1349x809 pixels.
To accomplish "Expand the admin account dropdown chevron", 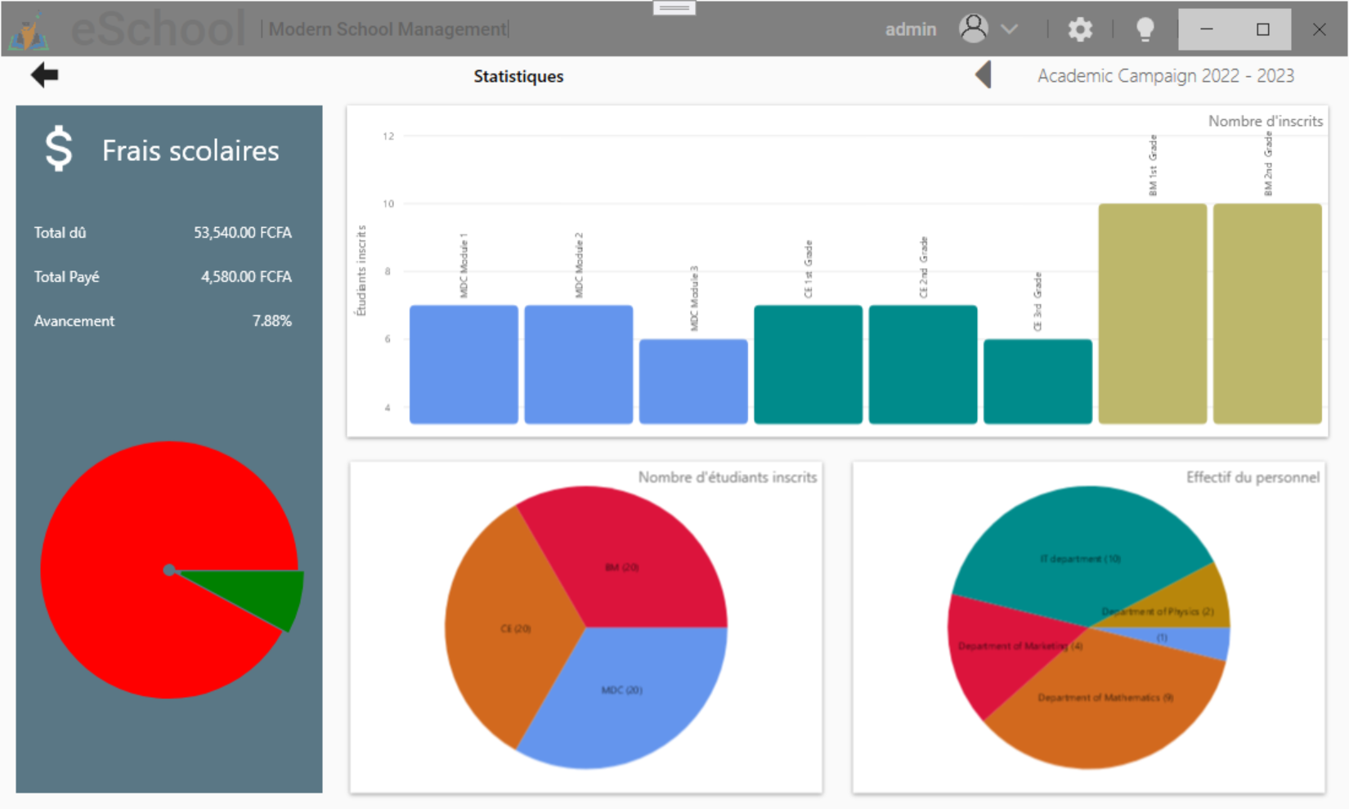I will pyautogui.click(x=1010, y=29).
